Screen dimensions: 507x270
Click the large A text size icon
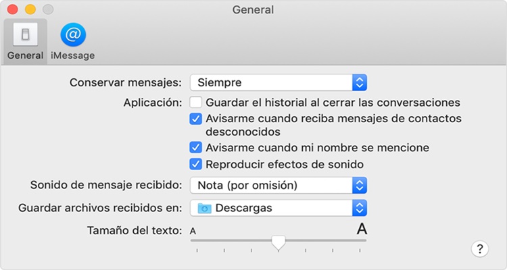(x=362, y=230)
